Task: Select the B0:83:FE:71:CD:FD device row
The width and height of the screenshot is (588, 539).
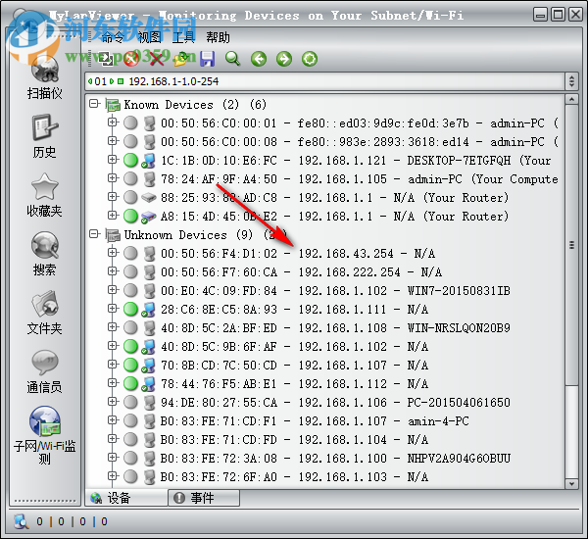Action: pyautogui.click(x=294, y=440)
